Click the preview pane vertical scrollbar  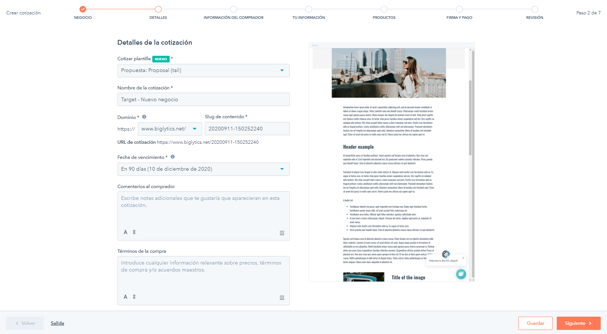click(x=471, y=117)
